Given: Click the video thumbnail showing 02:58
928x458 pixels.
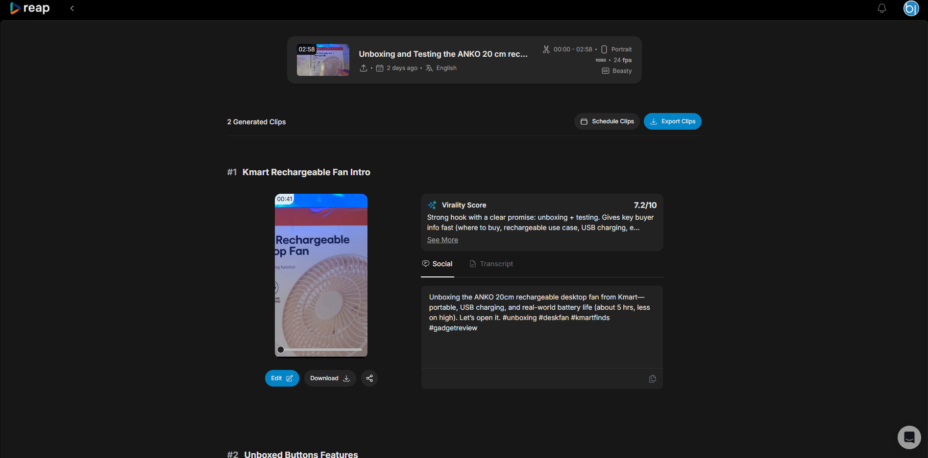Looking at the screenshot, I should [323, 60].
